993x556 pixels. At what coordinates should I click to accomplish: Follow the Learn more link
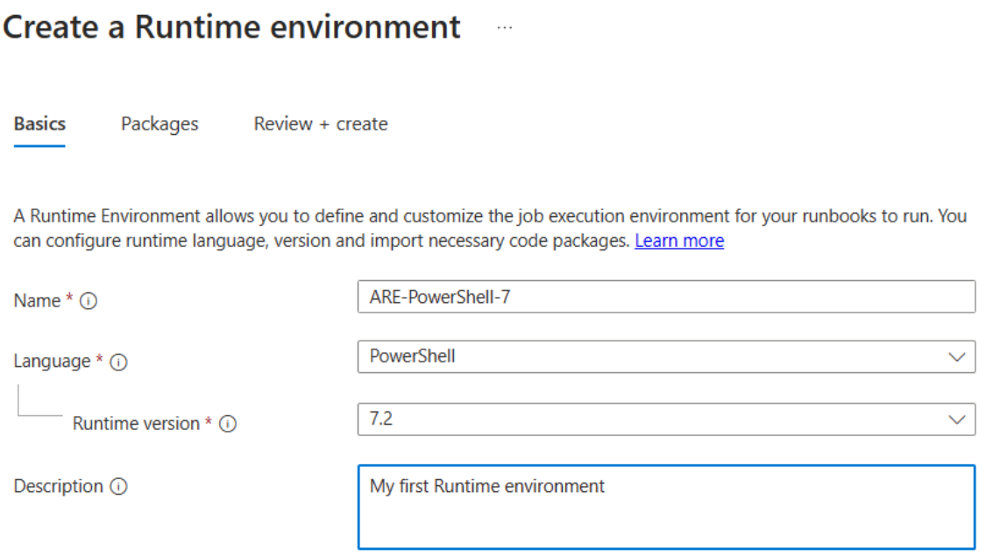679,241
